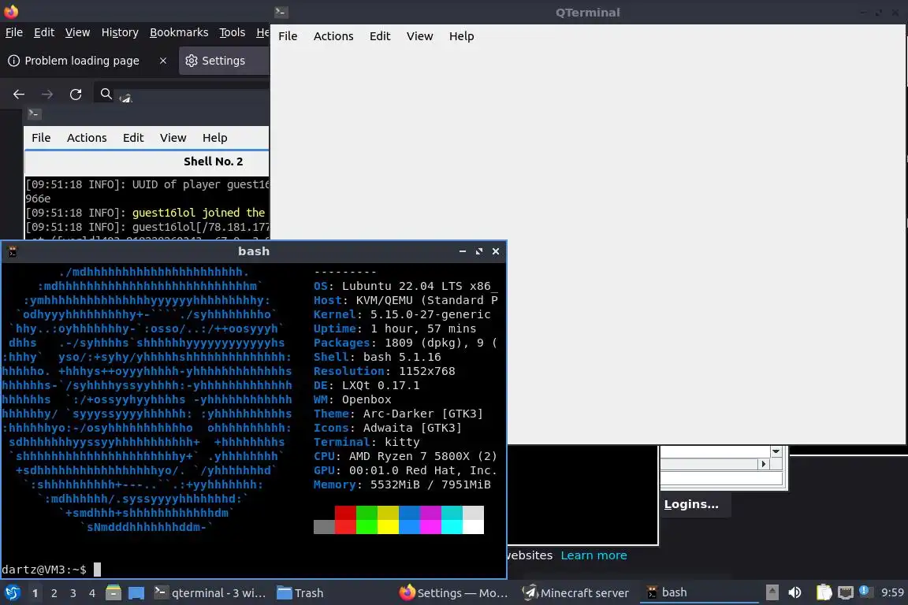Image resolution: width=908 pixels, height=605 pixels.
Task: Click the Logins... button in Firefox settings
Action: [695, 504]
